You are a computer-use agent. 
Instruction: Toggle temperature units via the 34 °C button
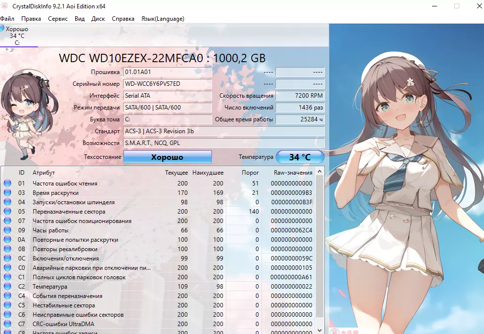tap(300, 156)
